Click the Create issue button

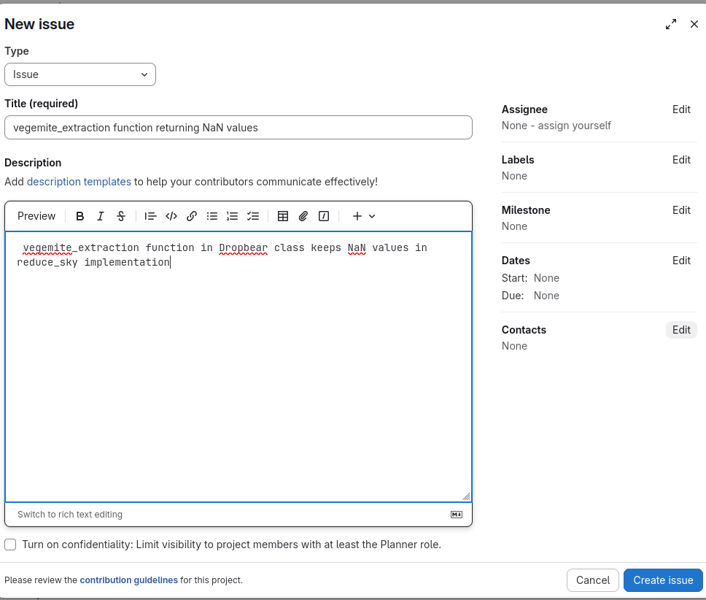click(662, 580)
